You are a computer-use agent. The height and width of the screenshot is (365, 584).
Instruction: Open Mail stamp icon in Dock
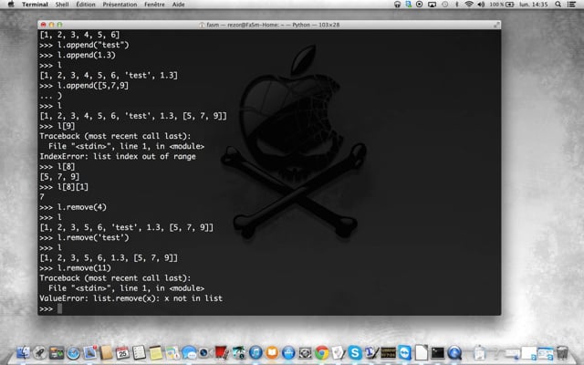click(89, 352)
